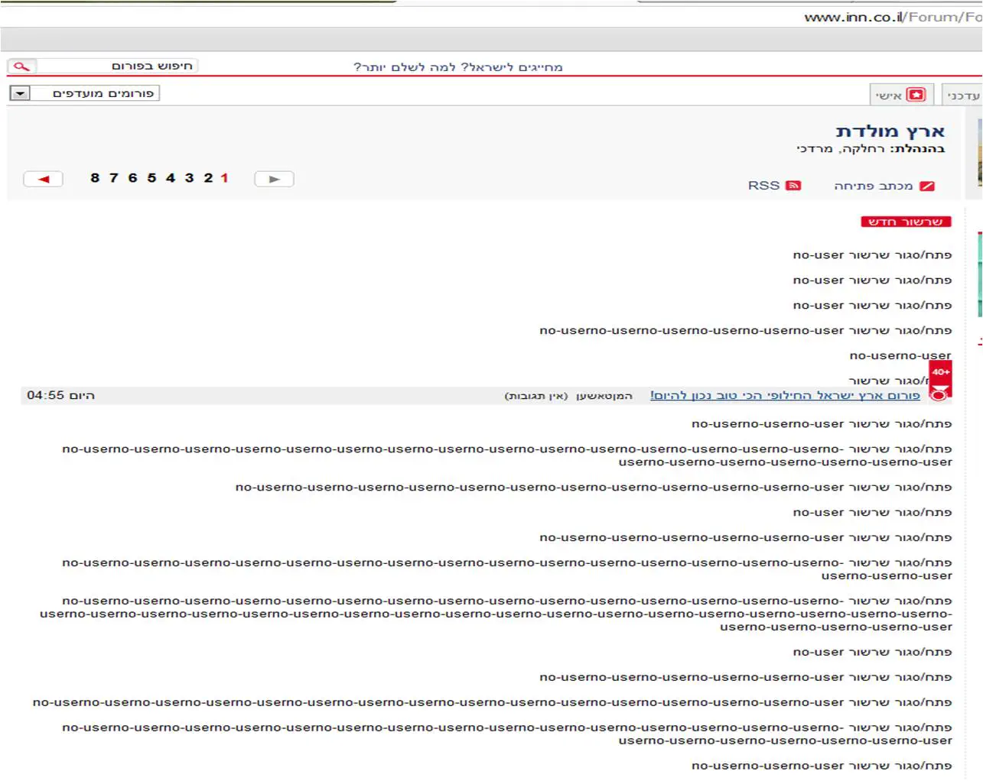Click the red star personal icon
983x781 pixels.
[x=916, y=95]
